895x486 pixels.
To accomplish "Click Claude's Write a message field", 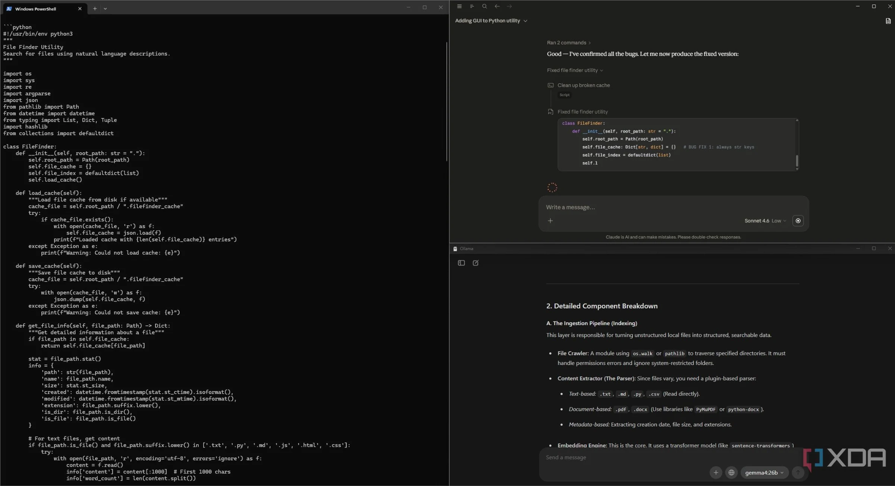I will coord(673,207).
